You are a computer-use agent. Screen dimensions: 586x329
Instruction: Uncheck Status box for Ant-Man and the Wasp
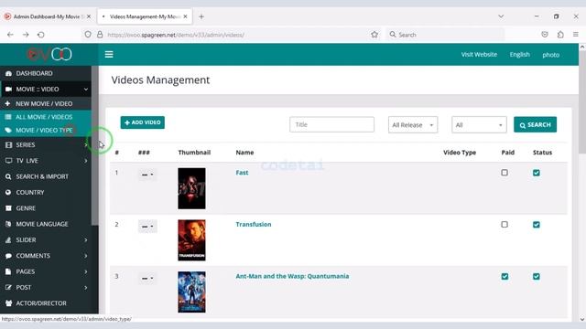(537, 276)
